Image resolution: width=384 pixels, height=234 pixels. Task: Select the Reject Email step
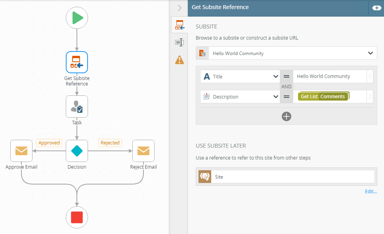pyautogui.click(x=143, y=151)
